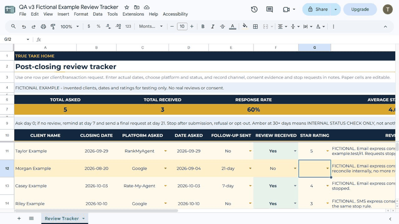Open the Data menu
Screen dimensions: 399x224
click(x=98, y=14)
